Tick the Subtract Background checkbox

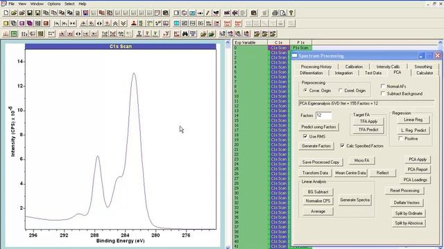click(x=383, y=93)
